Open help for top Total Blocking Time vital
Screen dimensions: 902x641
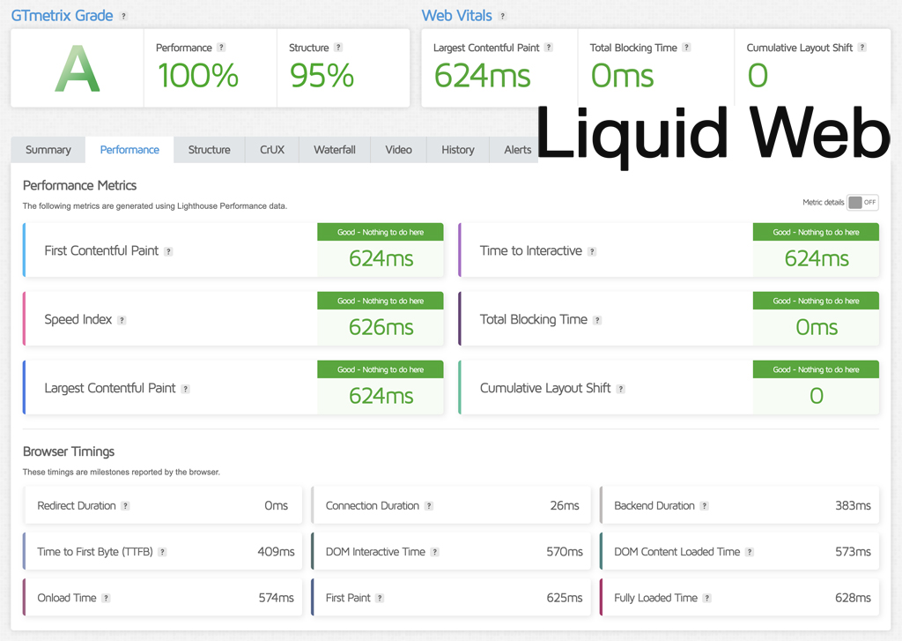click(685, 48)
